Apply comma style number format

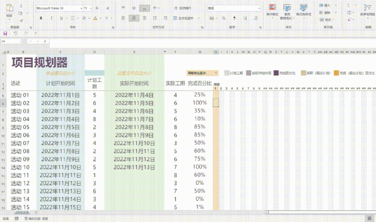[234, 18]
